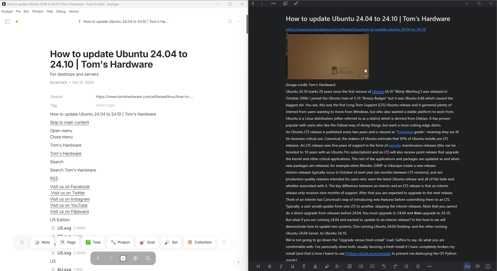The height and width of the screenshot is (271, 497).
Task: Open search in gray navigation bar
Action: (x=148, y=258)
